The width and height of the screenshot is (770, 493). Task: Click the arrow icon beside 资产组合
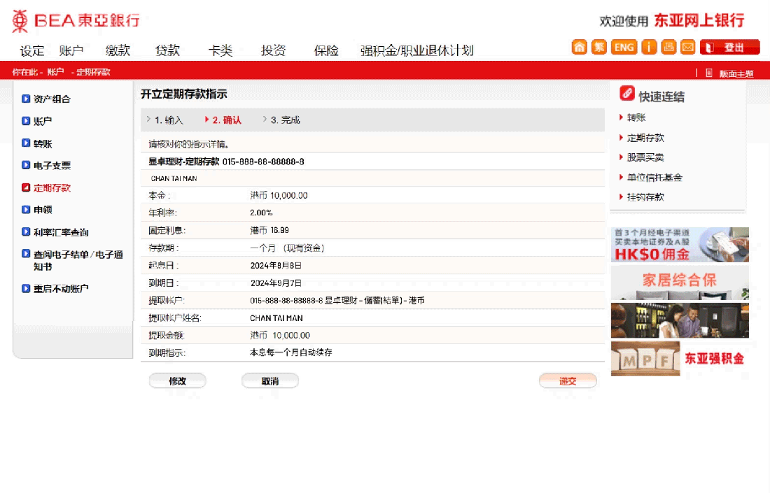[x=26, y=99]
